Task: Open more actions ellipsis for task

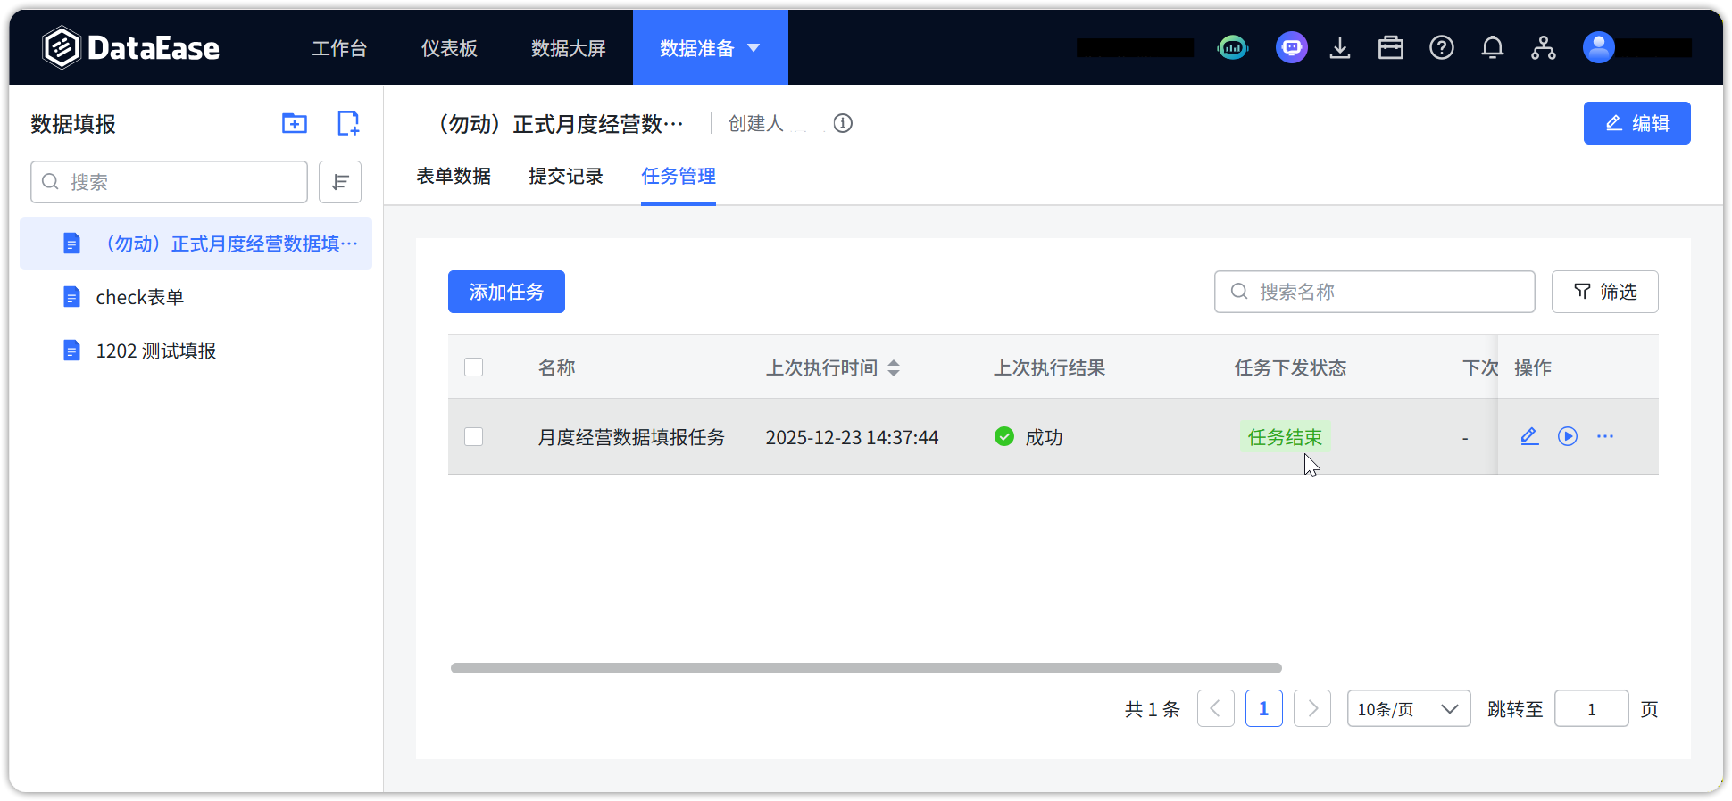Action: pyautogui.click(x=1604, y=436)
